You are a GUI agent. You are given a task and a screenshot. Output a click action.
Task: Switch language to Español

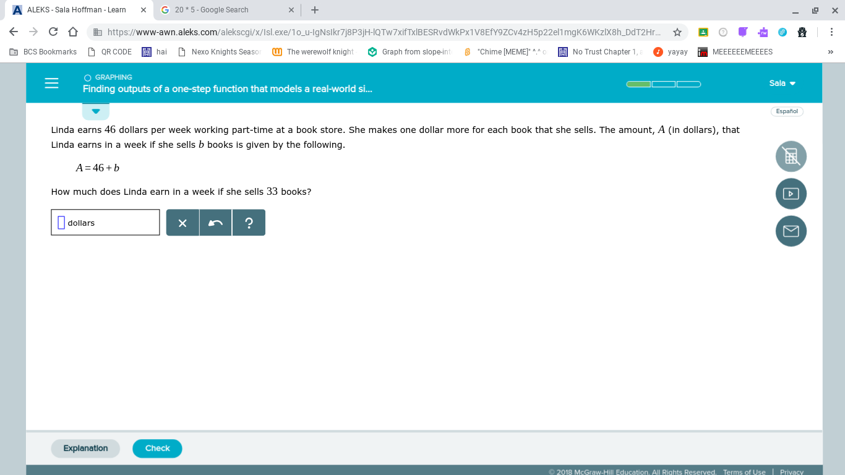point(787,111)
